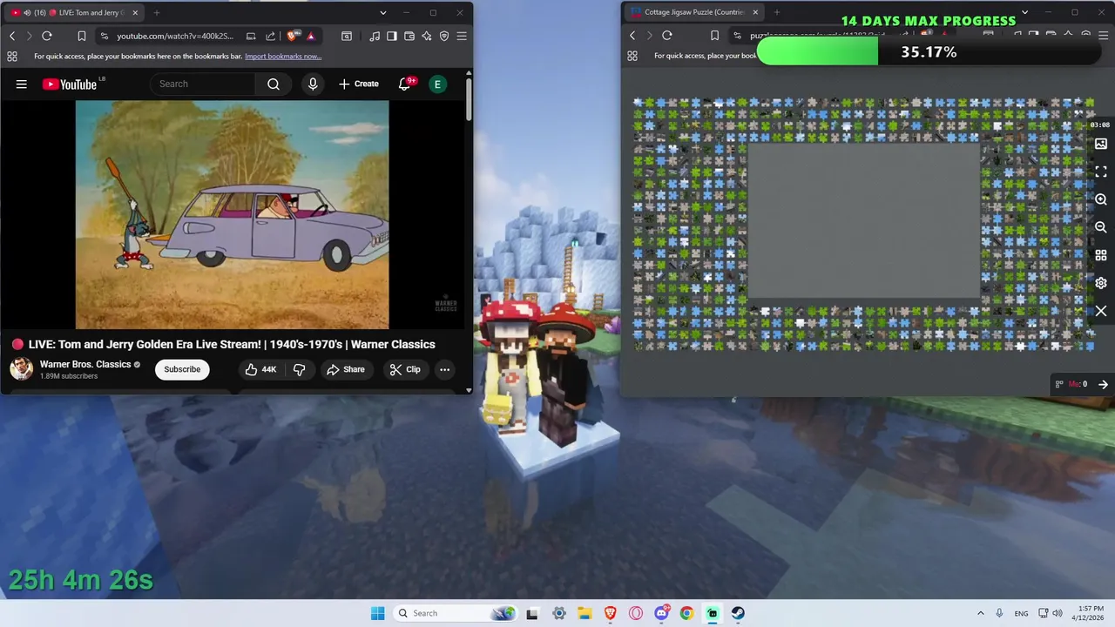Open the Windows Start menu

tap(377, 613)
